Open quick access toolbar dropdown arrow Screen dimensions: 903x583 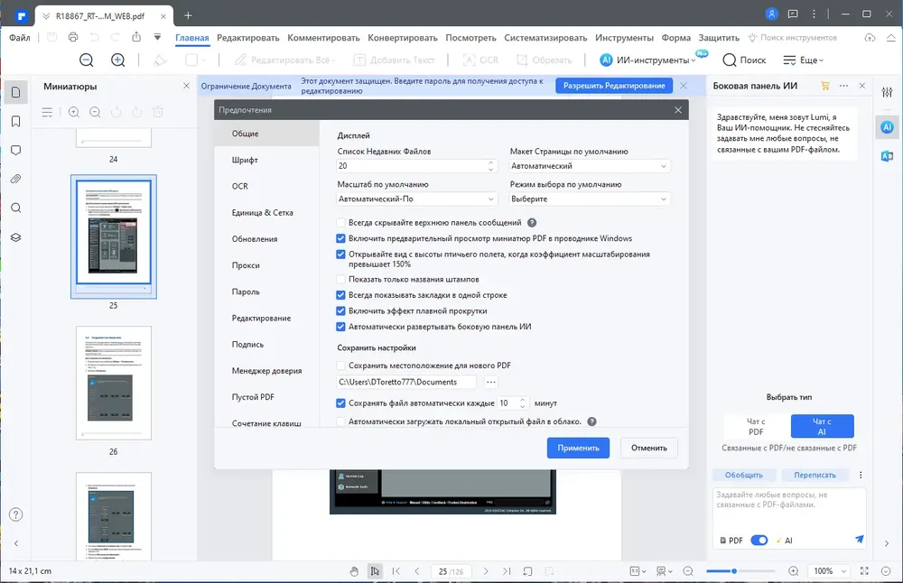[157, 37]
